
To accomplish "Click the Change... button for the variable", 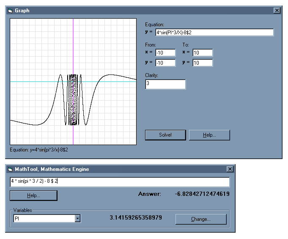I will [201, 219].
